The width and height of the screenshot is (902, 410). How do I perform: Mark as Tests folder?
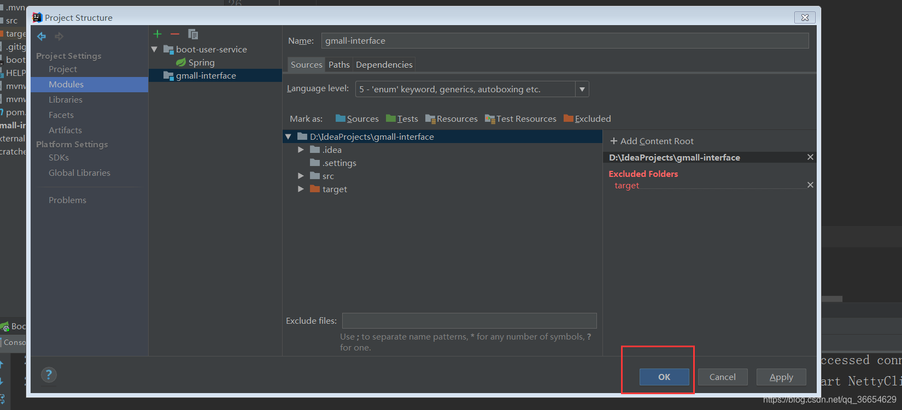coord(402,118)
